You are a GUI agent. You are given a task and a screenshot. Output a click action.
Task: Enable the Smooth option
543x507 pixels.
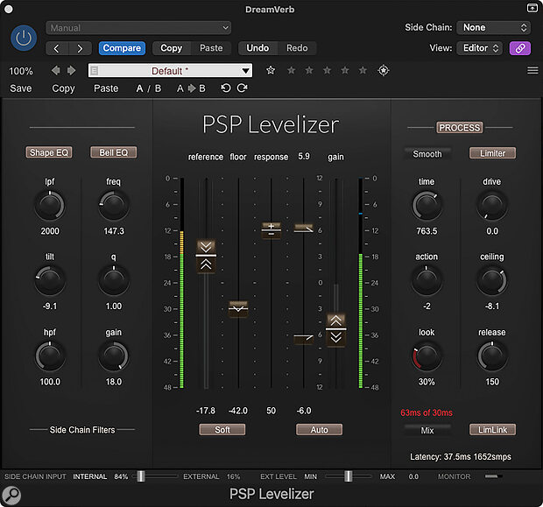pyautogui.click(x=427, y=154)
